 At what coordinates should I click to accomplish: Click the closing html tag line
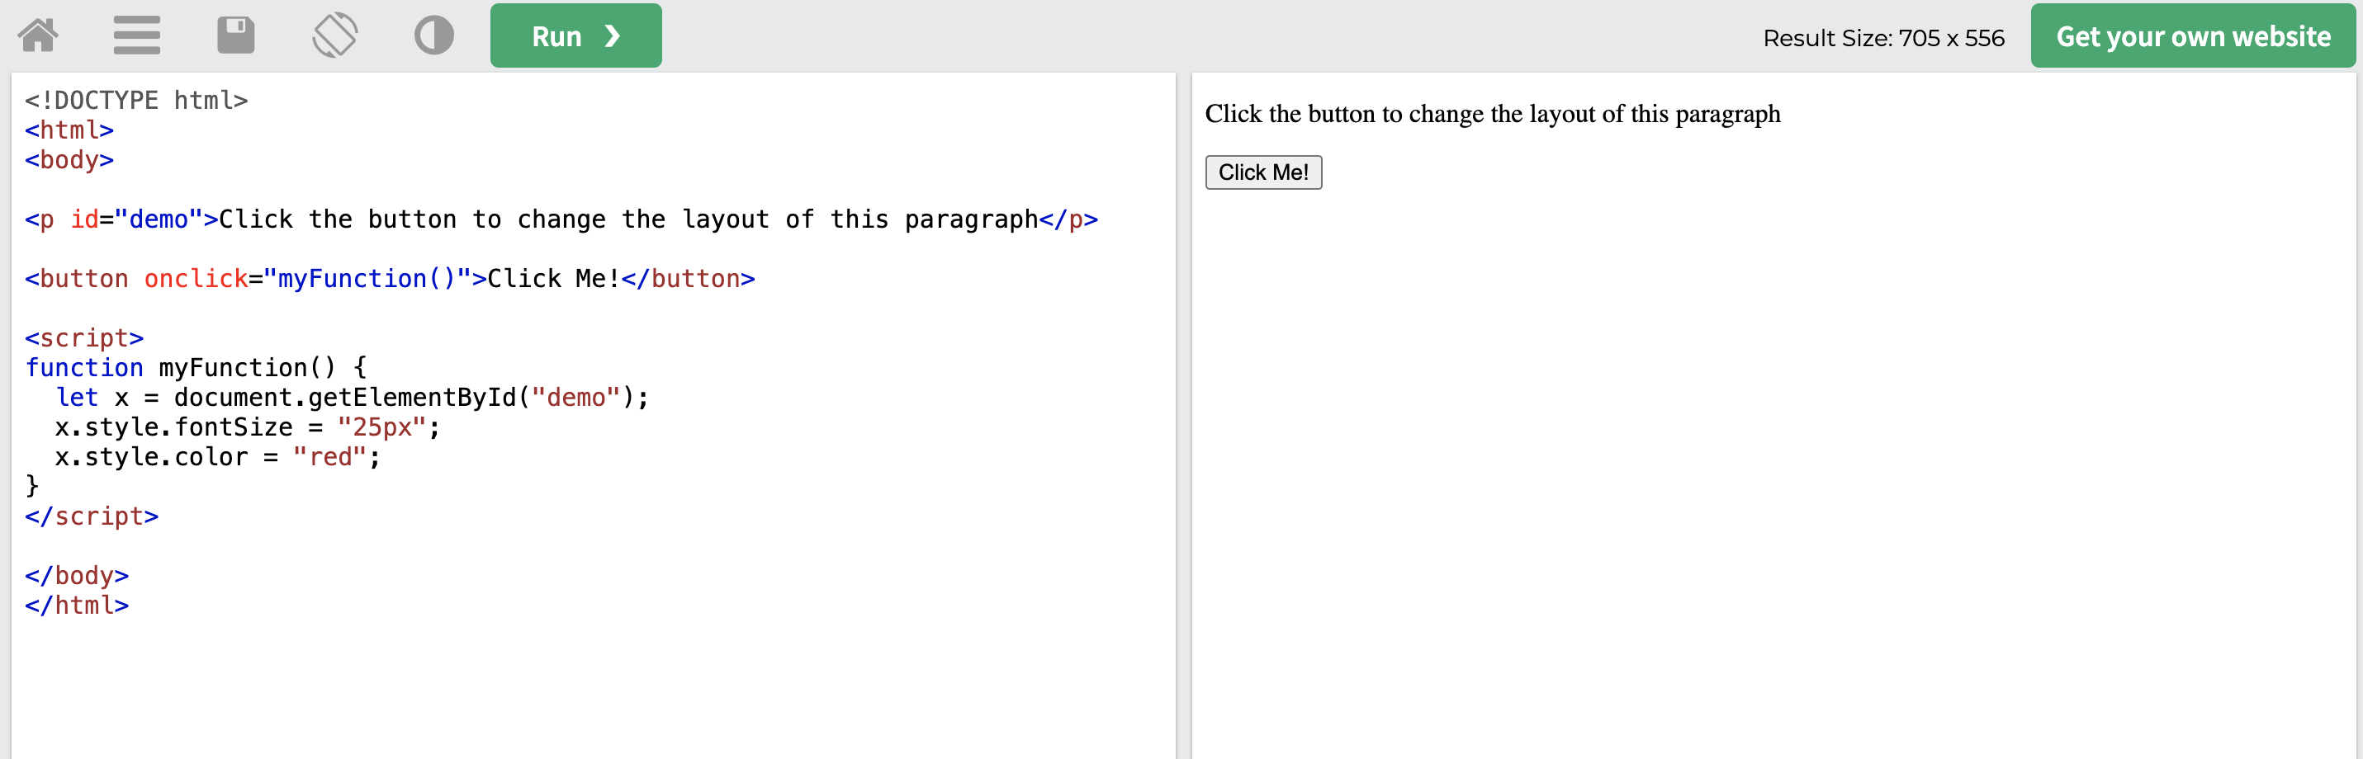[x=77, y=605]
